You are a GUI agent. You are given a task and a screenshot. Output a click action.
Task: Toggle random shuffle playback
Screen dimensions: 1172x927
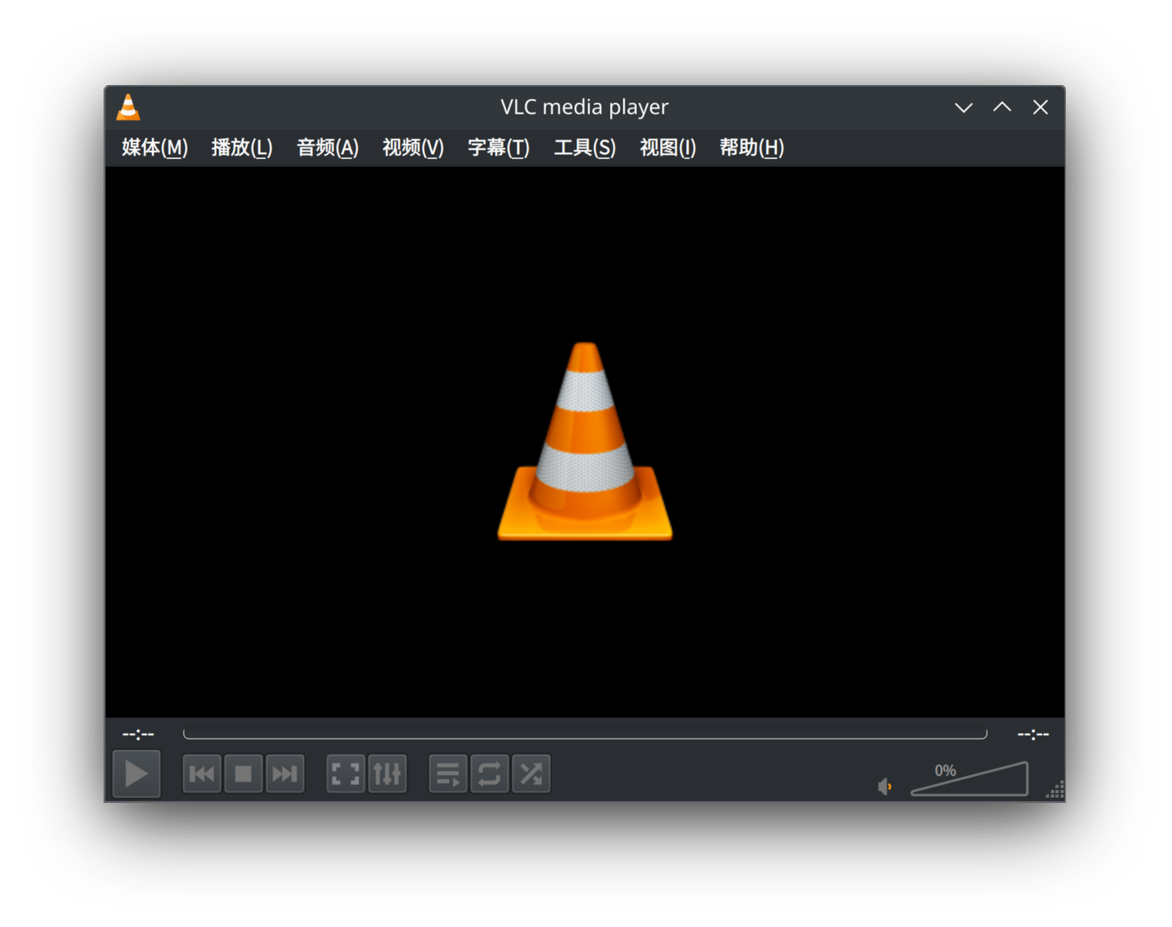tap(531, 774)
